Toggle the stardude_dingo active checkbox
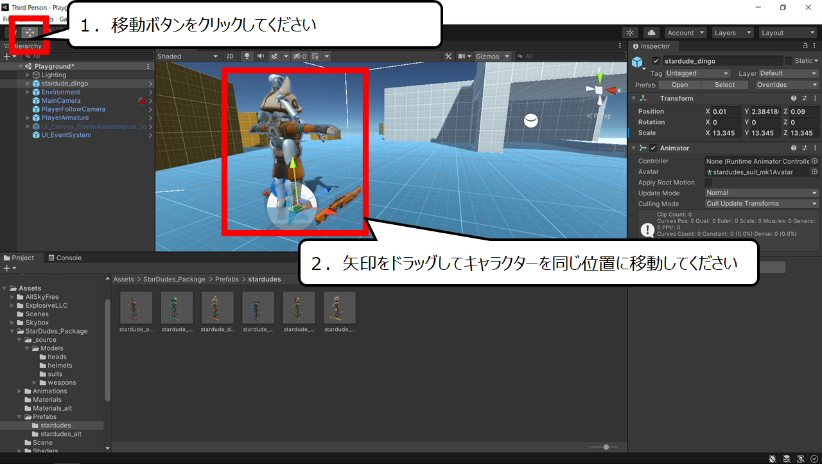The width and height of the screenshot is (822, 464). pos(656,60)
